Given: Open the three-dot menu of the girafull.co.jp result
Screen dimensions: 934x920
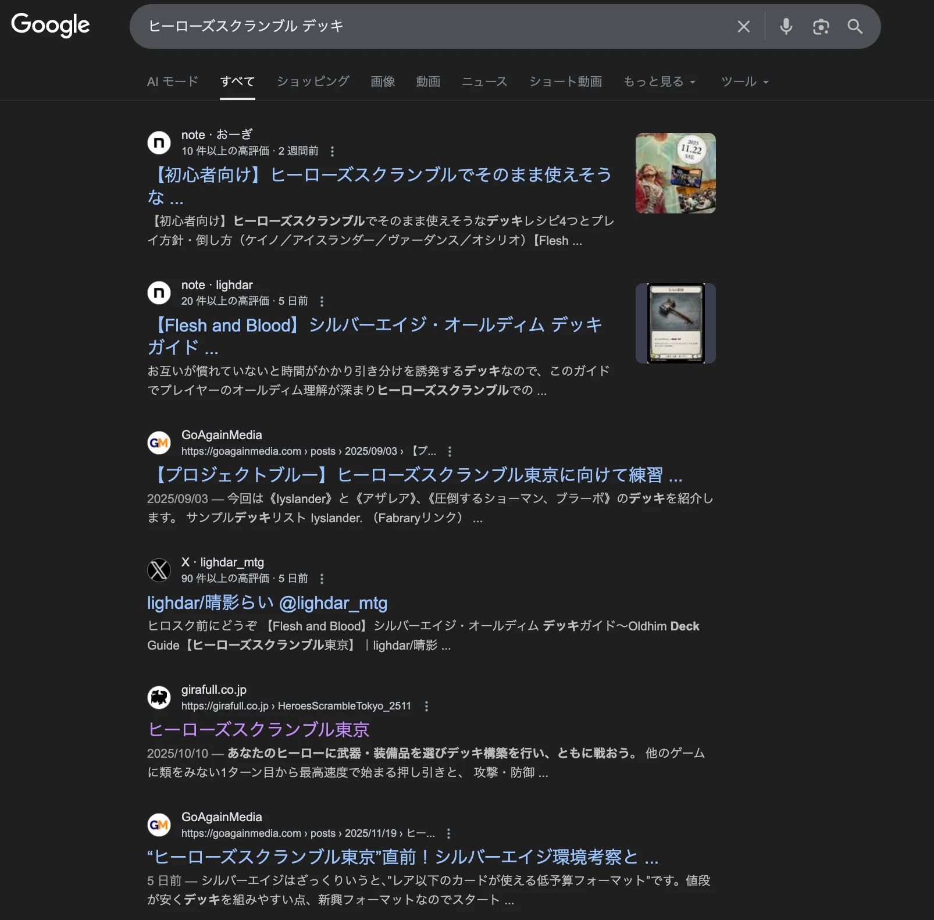Looking at the screenshot, I should pyautogui.click(x=426, y=706).
